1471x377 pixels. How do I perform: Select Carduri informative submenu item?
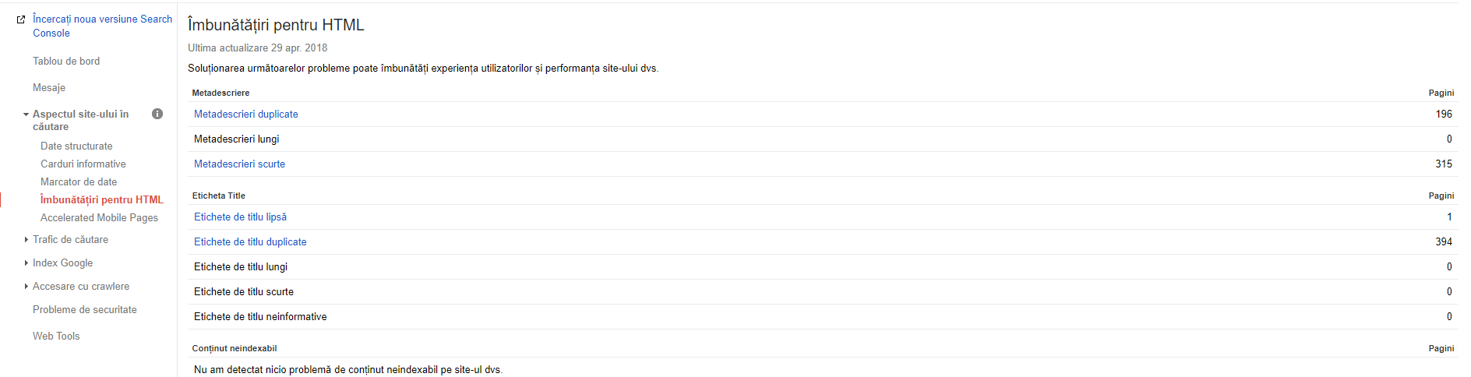83,164
